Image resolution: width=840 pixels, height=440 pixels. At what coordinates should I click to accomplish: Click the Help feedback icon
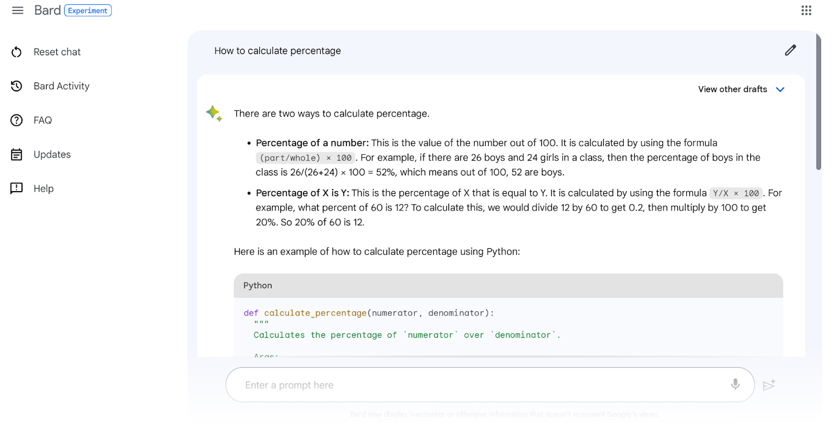coord(17,188)
